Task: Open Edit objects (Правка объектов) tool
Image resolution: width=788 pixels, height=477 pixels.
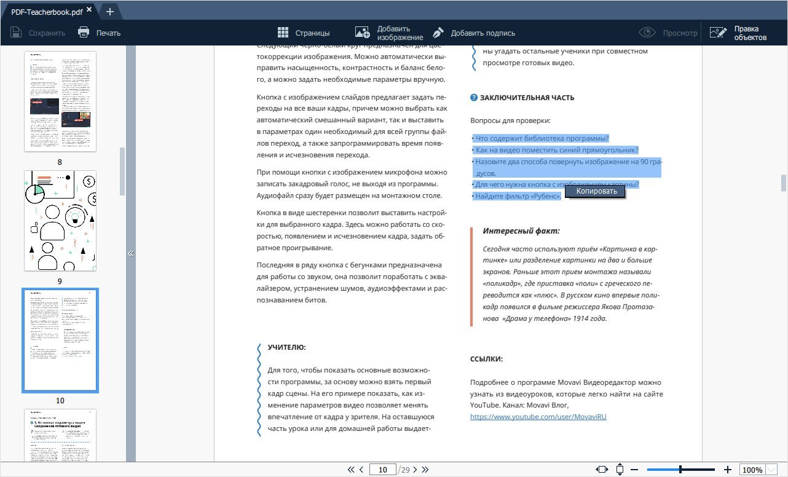Action: pos(717,33)
